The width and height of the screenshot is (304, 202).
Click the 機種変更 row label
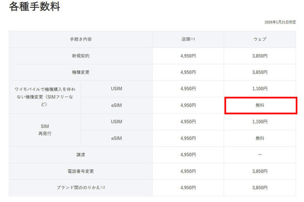coord(81,72)
